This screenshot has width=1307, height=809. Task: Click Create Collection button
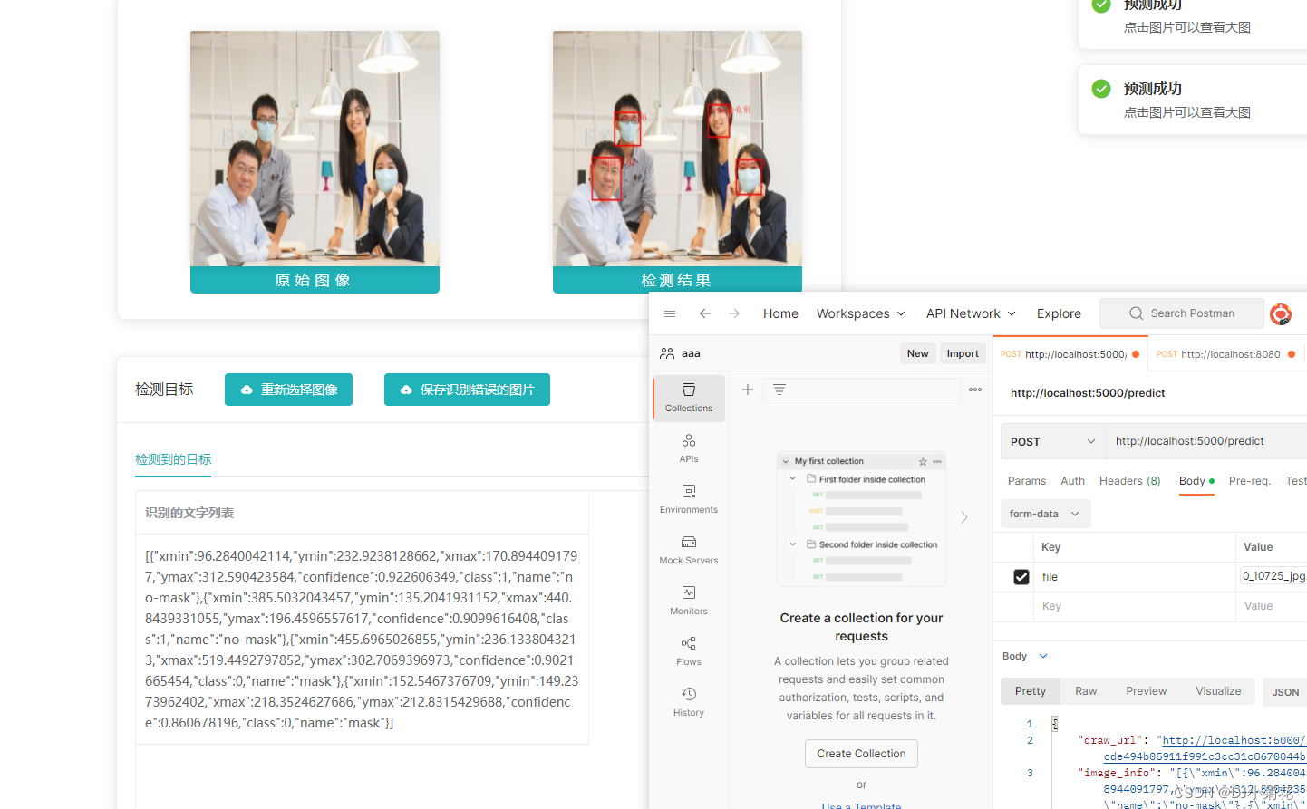(x=861, y=754)
